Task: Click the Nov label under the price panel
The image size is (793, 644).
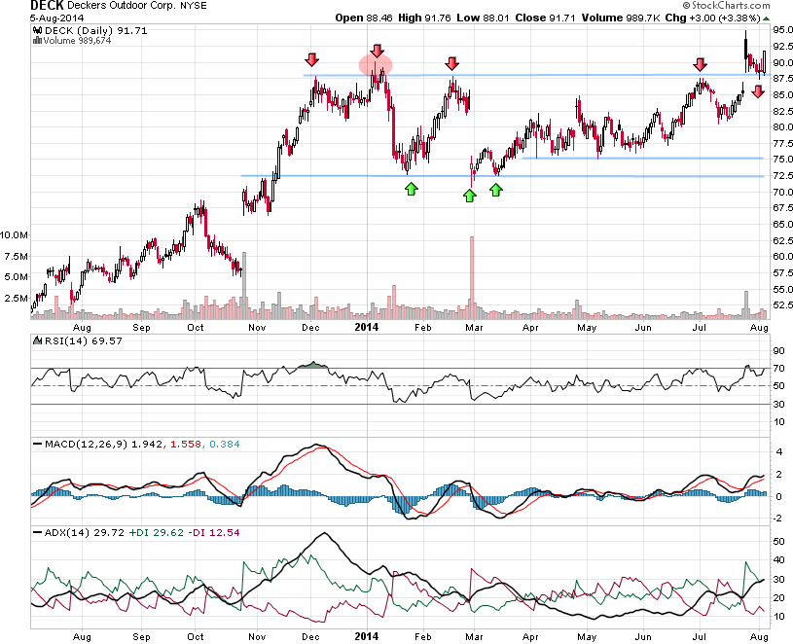Action: [257, 328]
